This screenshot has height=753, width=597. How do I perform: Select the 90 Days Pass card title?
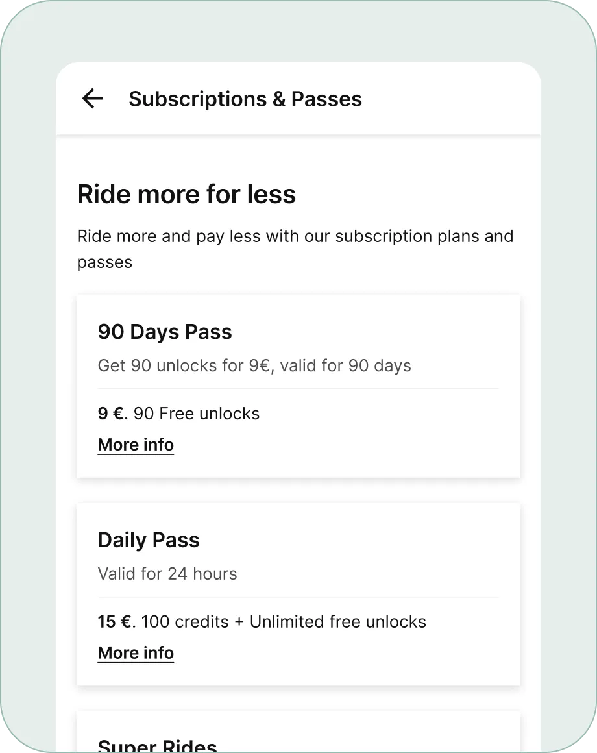(x=165, y=332)
